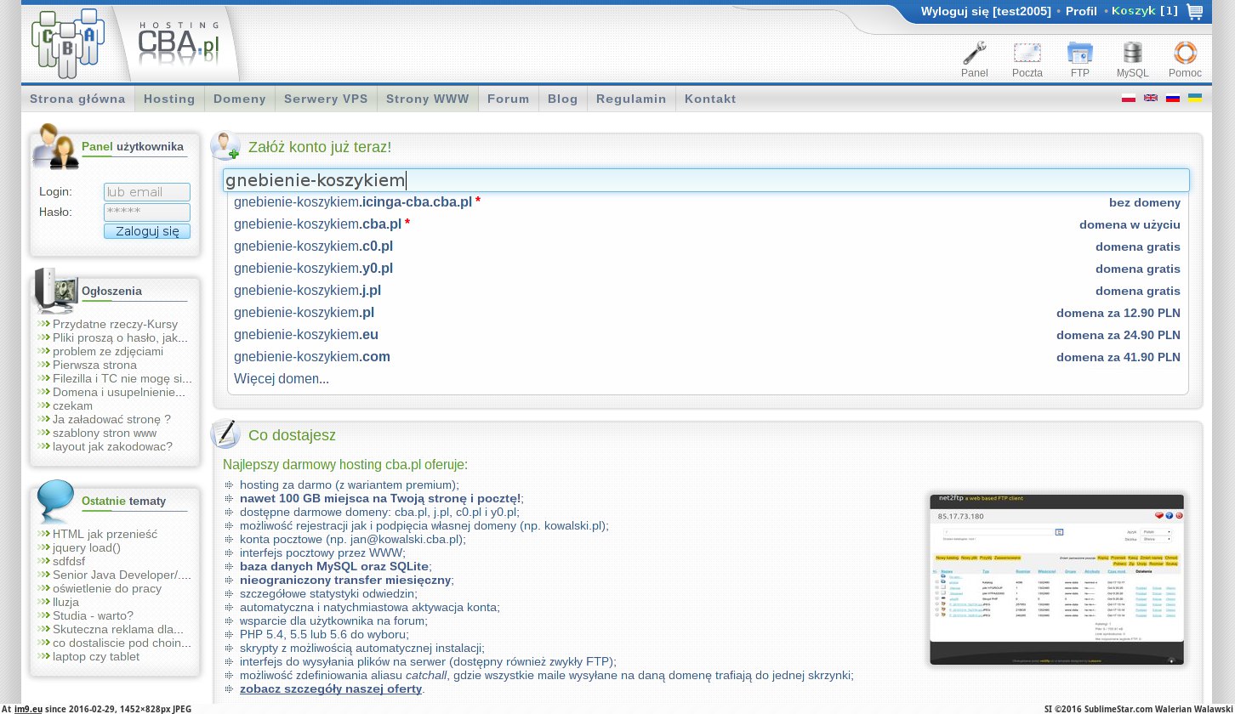Open topic Senior Java Developer
The image size is (1235, 714).
click(122, 575)
